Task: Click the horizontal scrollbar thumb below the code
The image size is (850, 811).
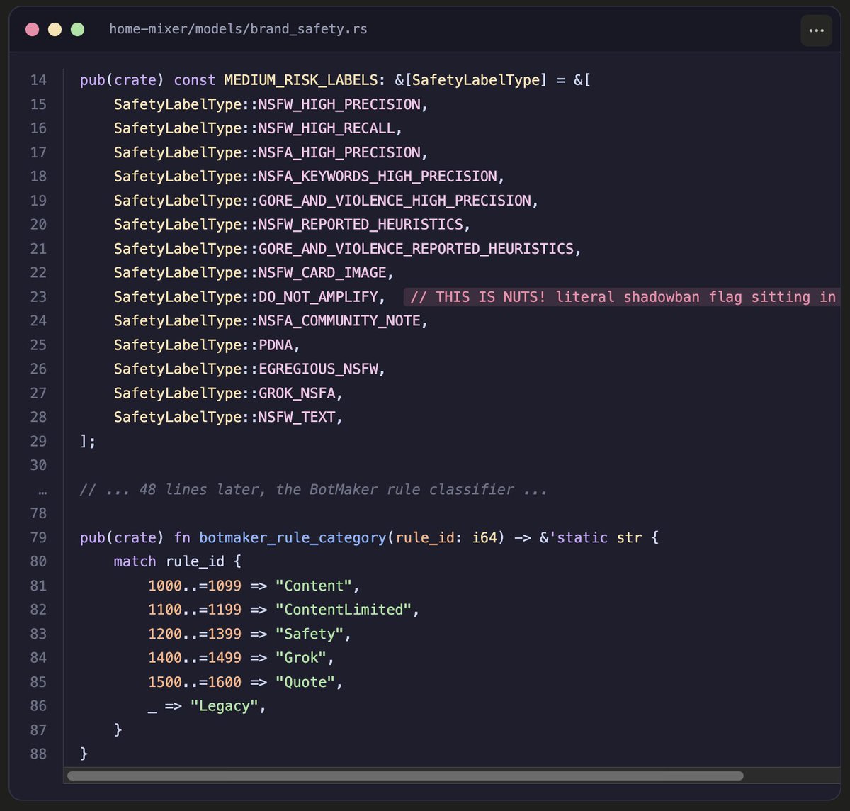Action: [405, 776]
